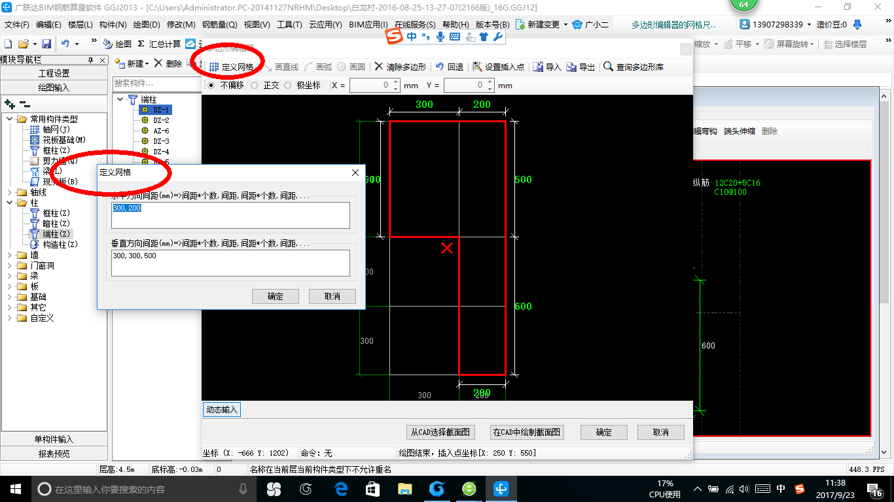Open 钢筋量(Q) menu

[219, 24]
